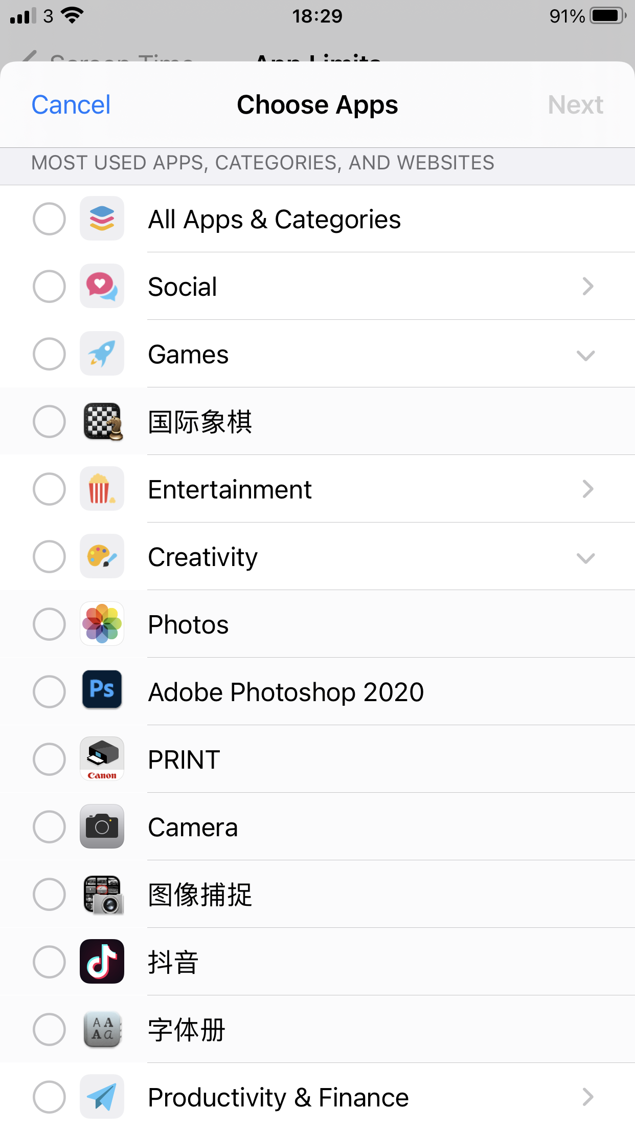
Task: Expand the Productivity & Finance category
Action: point(587,1097)
